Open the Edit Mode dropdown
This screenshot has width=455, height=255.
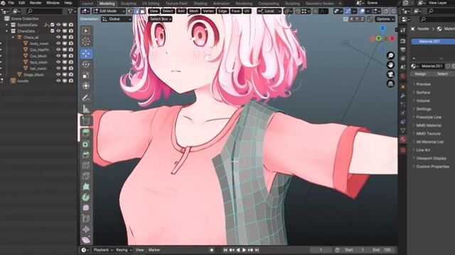point(109,11)
